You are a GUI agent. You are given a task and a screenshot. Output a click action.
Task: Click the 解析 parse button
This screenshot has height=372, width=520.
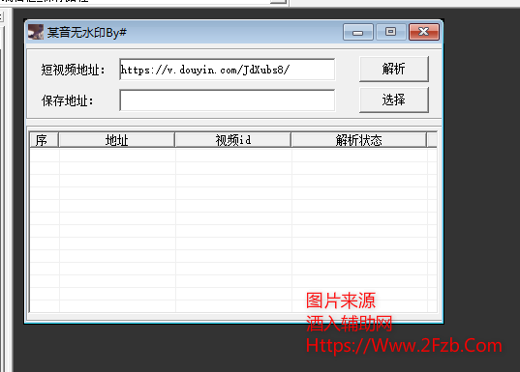point(394,69)
